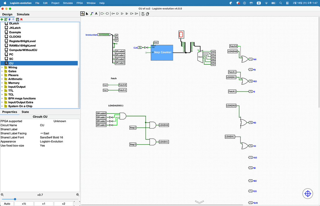Viewport: 320px width, 206px height.
Task: Click the zoom in magnifier icon
Action: coord(77,195)
